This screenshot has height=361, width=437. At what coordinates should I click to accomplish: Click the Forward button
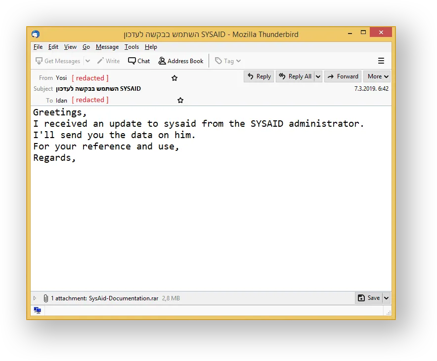click(x=343, y=76)
